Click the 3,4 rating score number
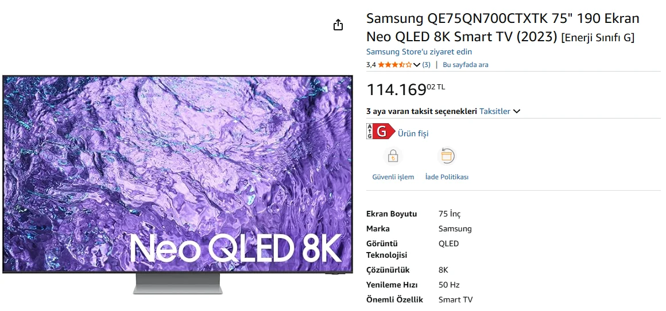Viewport: 666px width, 311px height. (371, 65)
